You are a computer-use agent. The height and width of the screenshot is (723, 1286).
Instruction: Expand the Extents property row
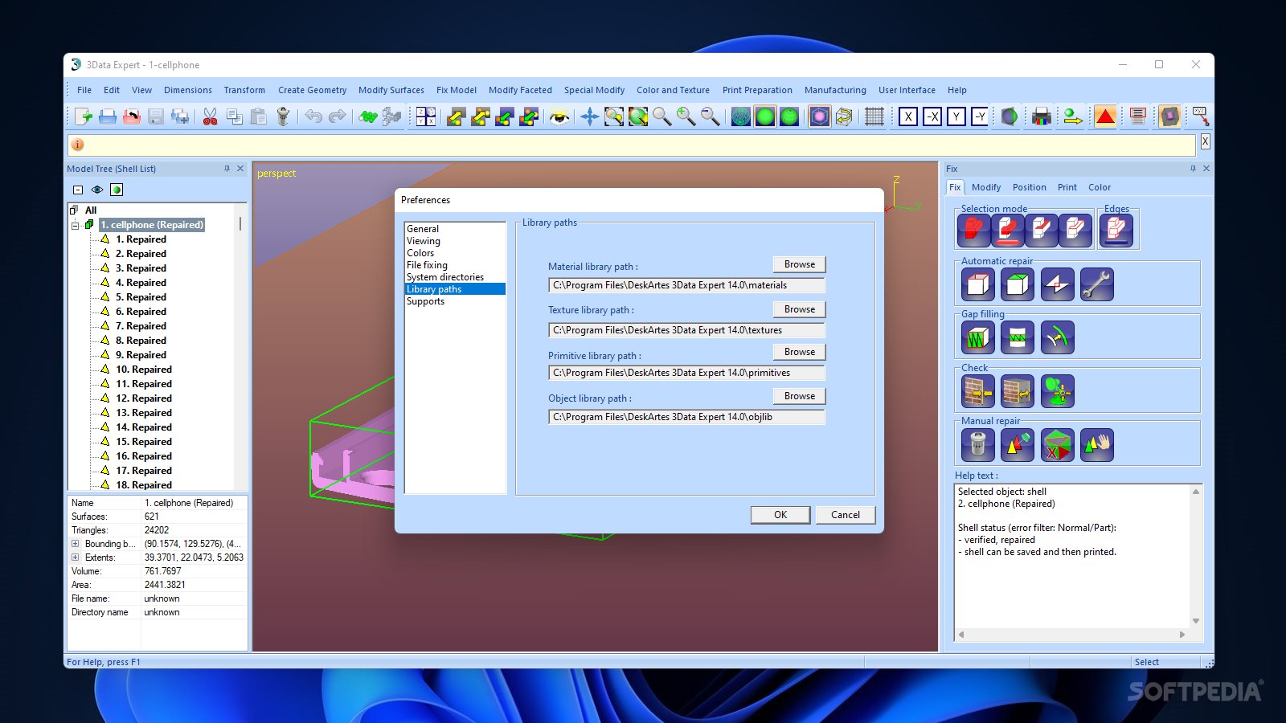click(x=76, y=558)
